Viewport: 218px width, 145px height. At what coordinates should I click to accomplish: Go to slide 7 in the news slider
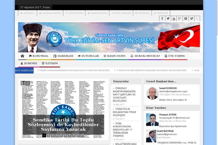[69, 135]
